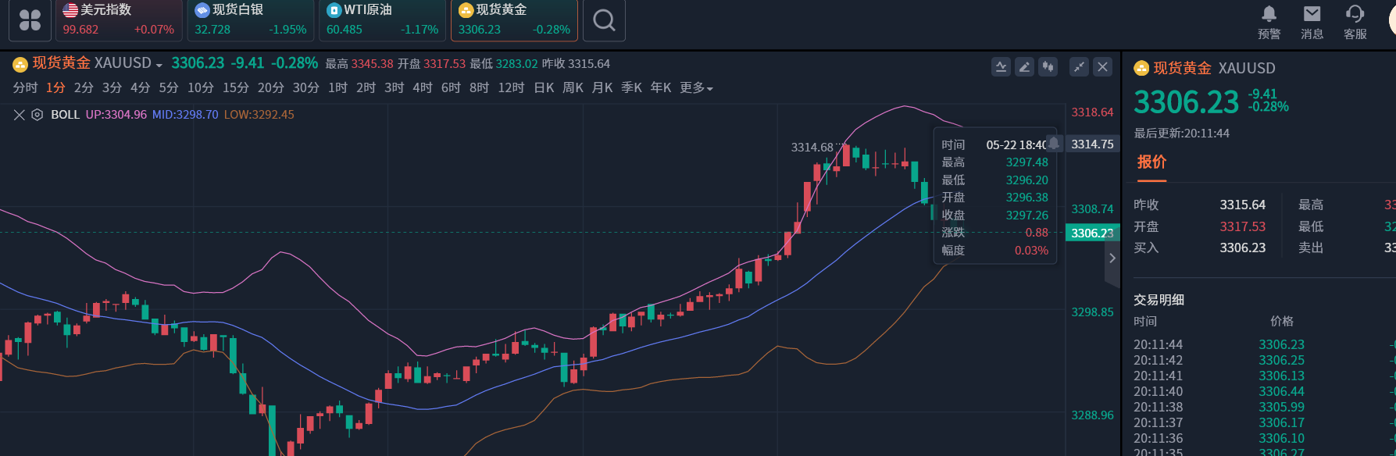Set price alert bell at 3314.75
This screenshot has height=456, width=1396.
1054,144
